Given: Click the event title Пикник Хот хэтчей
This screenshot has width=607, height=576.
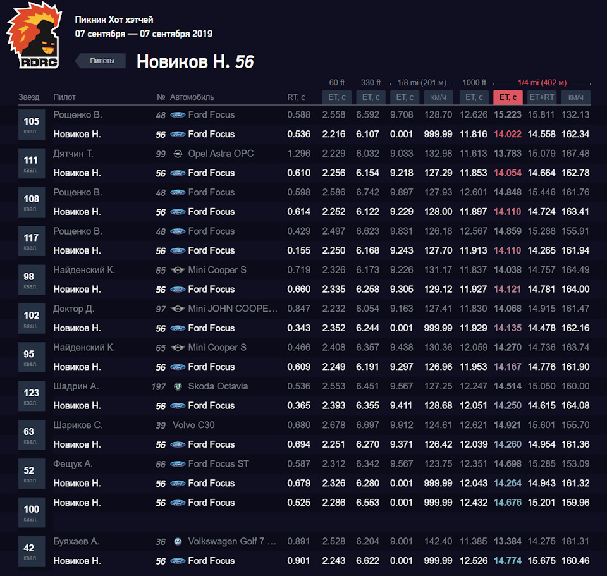Looking at the screenshot, I should click(114, 20).
